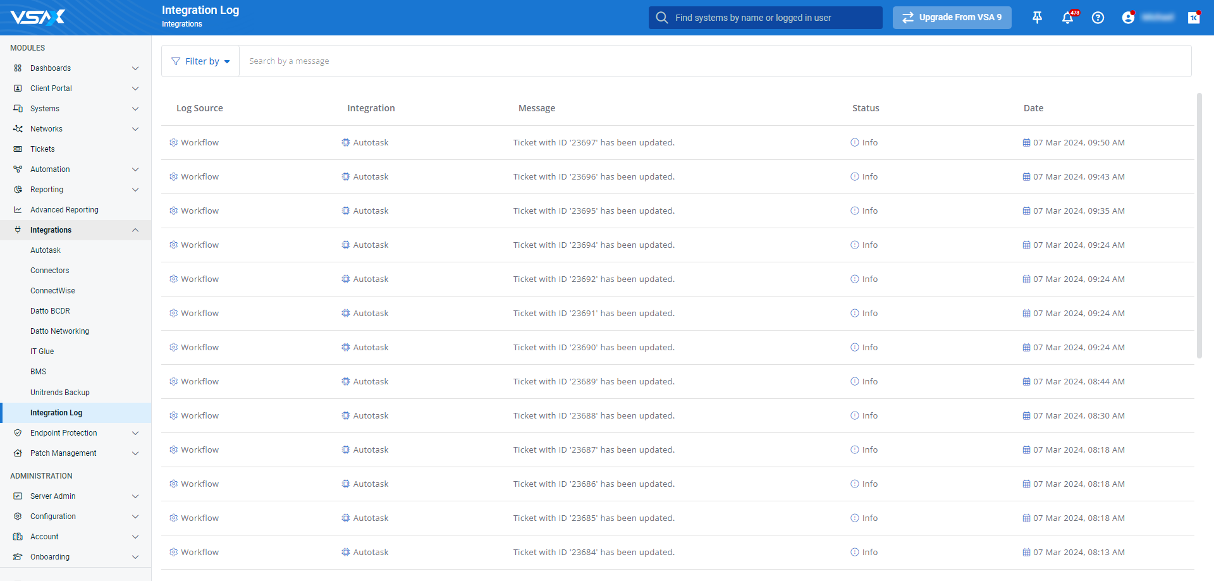This screenshot has width=1214, height=581.
Task: Open Connectors submenu item
Action: (50, 271)
